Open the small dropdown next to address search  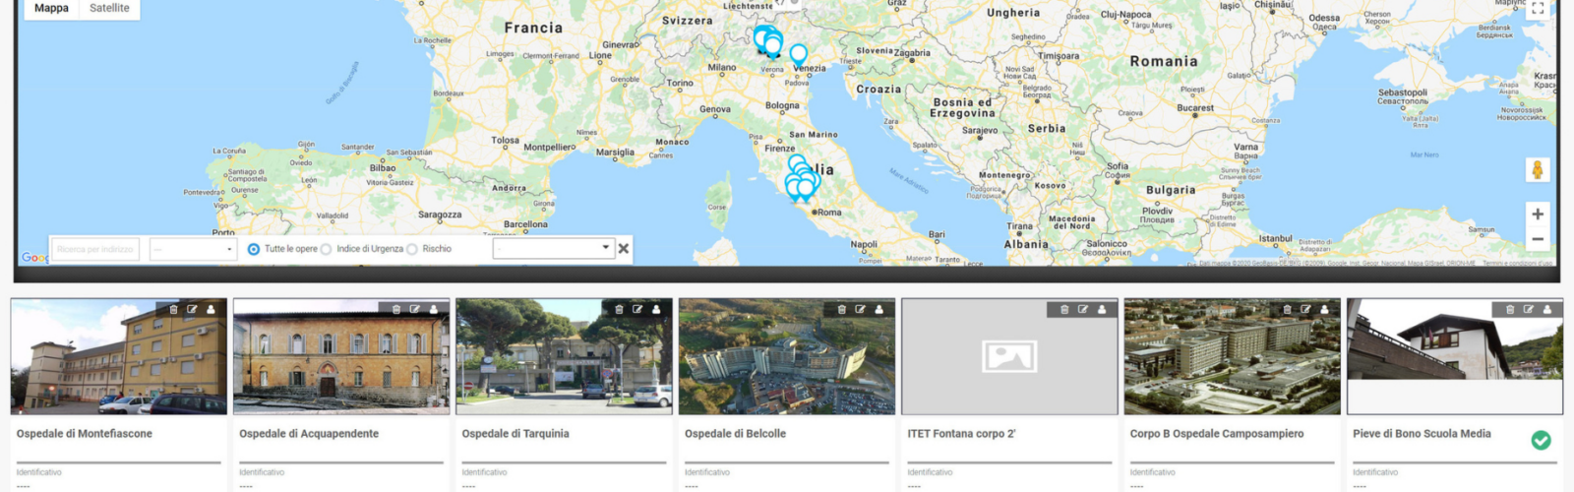click(x=194, y=249)
